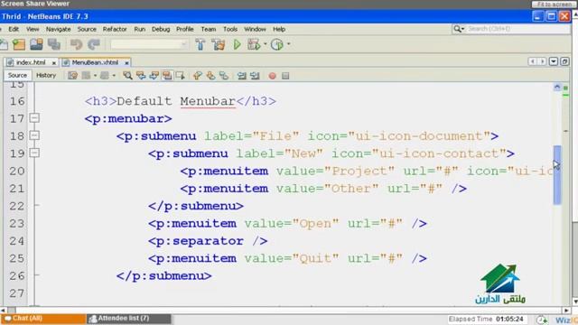Image resolution: width=578 pixels, height=325 pixels.
Task: Open the Source menu
Action: [87, 29]
